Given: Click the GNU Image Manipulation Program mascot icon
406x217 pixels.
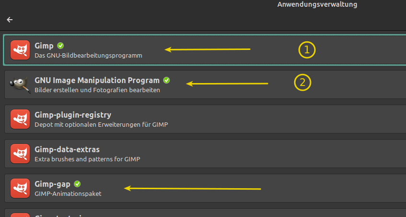Looking at the screenshot, I should tap(20, 85).
